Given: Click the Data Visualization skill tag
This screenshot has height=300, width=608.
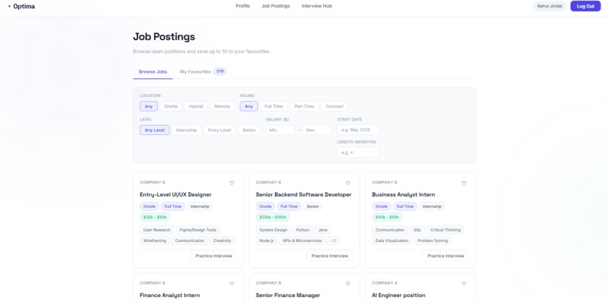Looking at the screenshot, I should click(x=392, y=240).
